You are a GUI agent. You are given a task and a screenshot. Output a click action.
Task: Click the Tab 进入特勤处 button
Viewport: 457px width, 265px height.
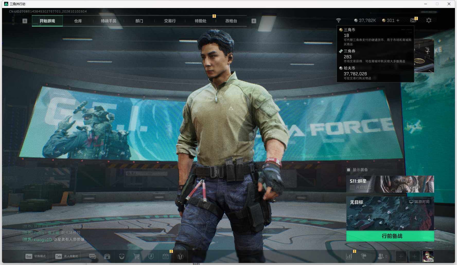click(67, 256)
